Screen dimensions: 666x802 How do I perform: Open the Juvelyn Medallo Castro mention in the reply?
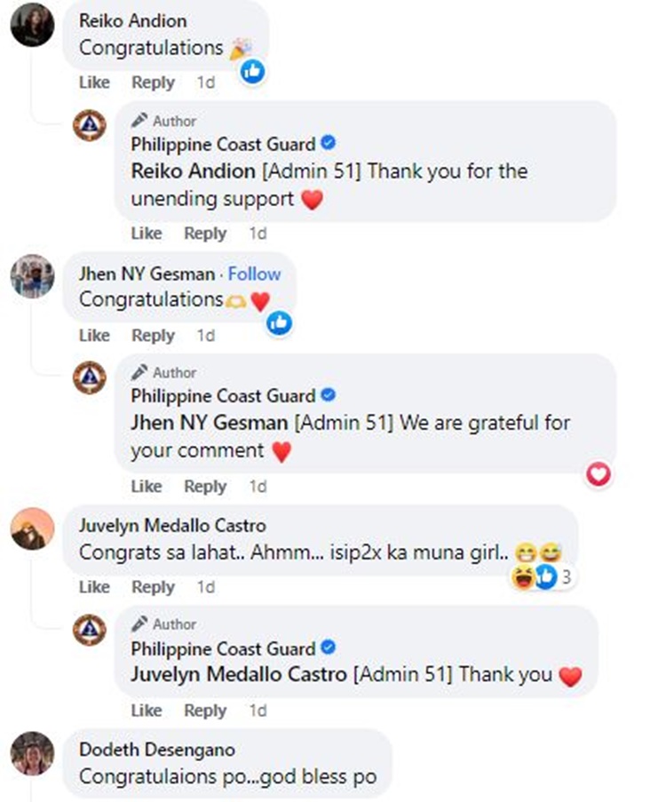click(x=239, y=674)
